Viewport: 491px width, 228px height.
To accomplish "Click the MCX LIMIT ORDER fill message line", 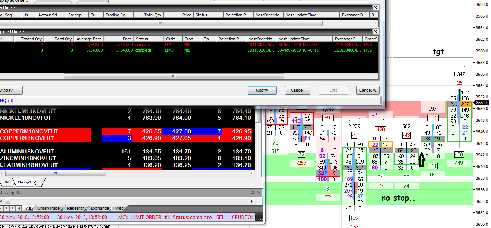I will pyautogui.click(x=127, y=217).
